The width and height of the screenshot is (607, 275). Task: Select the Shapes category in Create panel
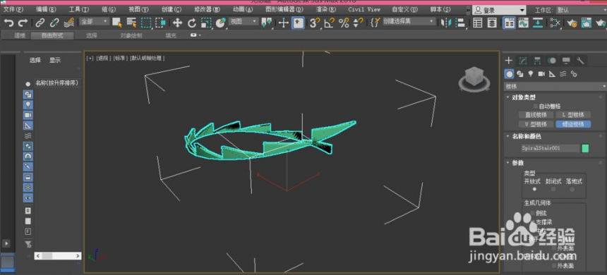pyautogui.click(x=520, y=73)
